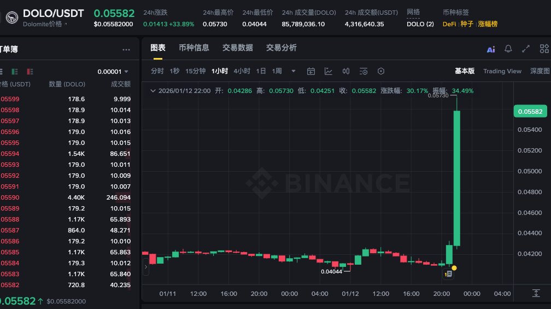551x309 pixels.
Task: Open the chart calendar date picker icon
Action: click(x=310, y=71)
